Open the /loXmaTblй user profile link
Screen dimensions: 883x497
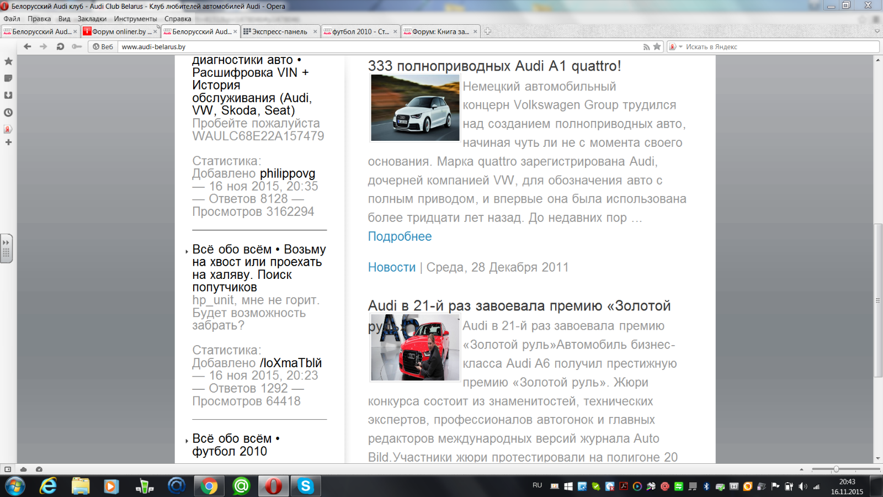point(291,363)
